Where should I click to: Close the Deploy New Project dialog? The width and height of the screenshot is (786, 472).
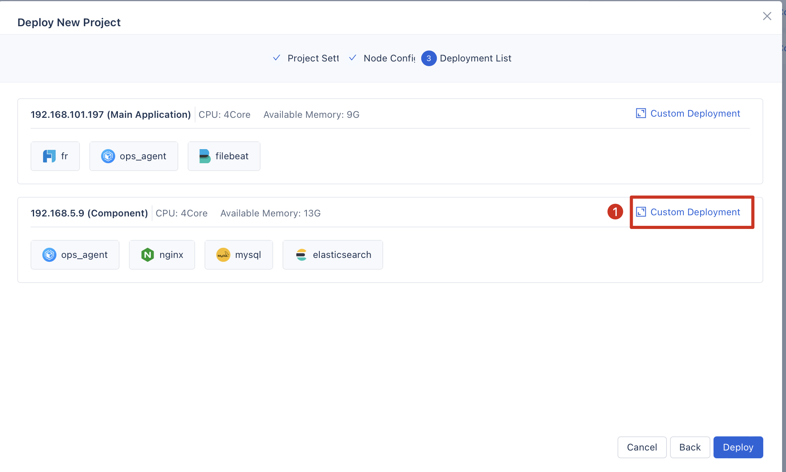coord(767,16)
